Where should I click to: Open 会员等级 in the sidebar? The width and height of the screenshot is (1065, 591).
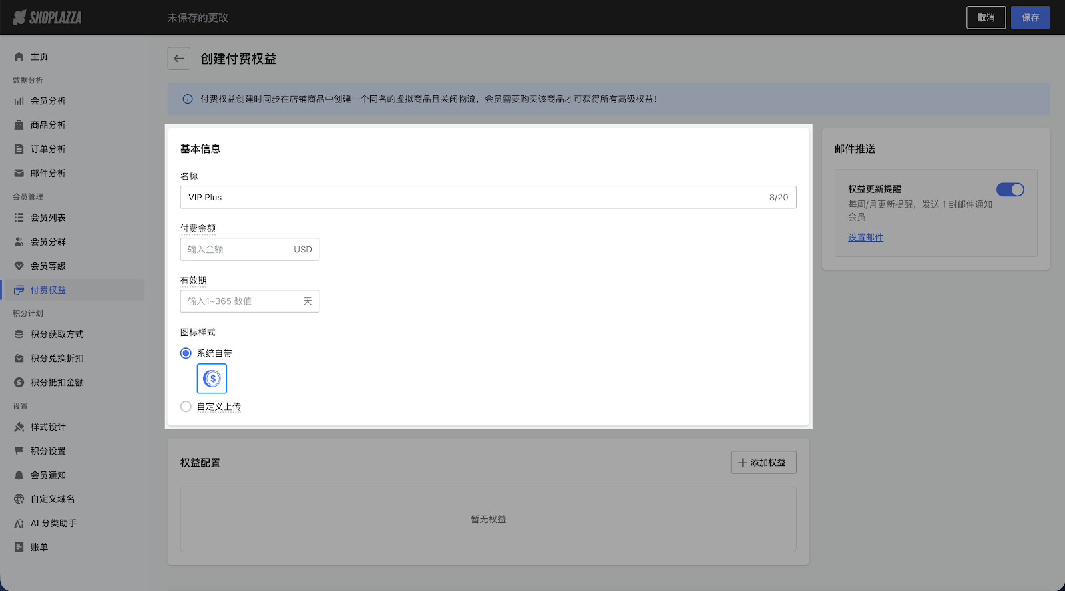(48, 266)
